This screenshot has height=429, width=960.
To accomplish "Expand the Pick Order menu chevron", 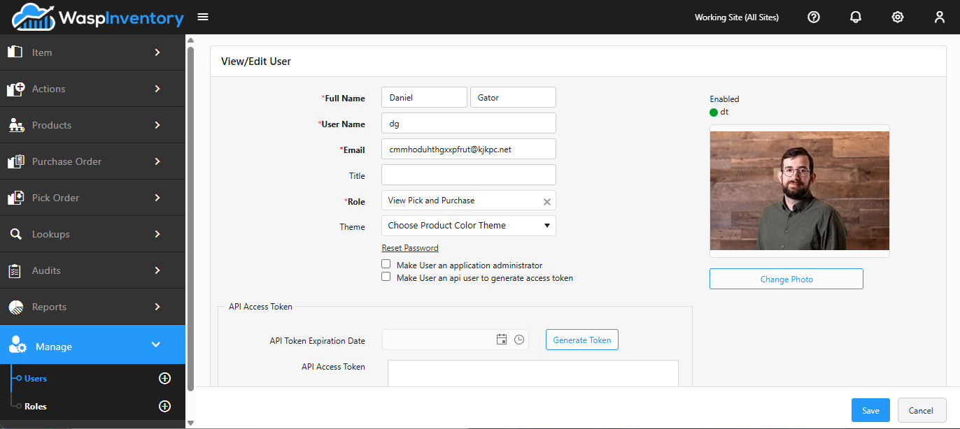I will coord(157,198).
